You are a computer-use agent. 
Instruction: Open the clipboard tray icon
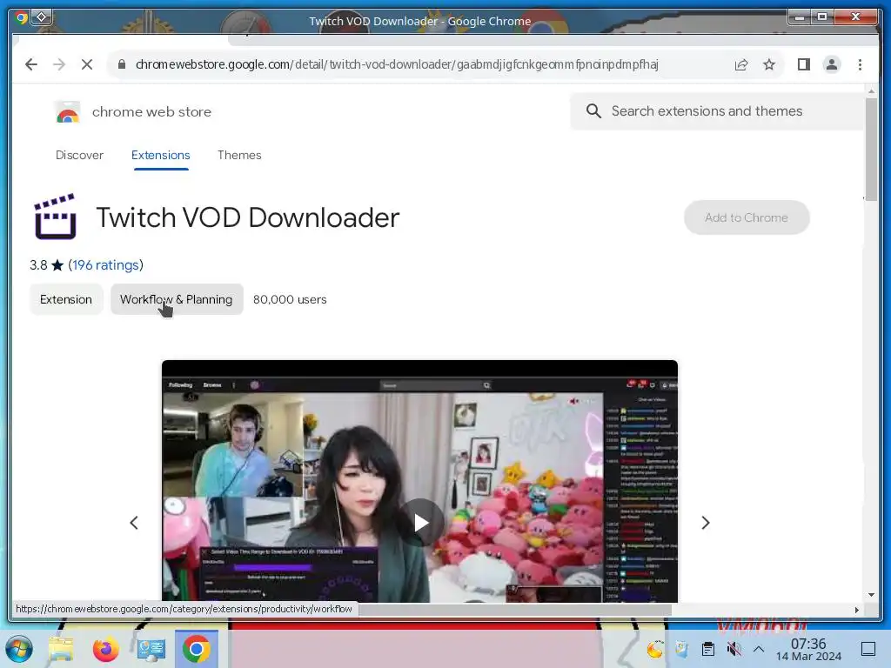(708, 649)
